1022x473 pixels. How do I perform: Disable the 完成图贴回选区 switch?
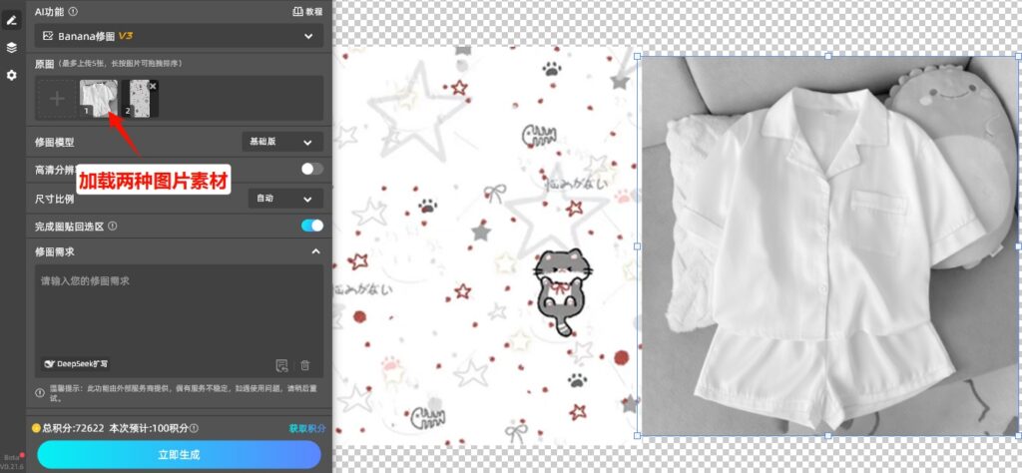point(311,227)
